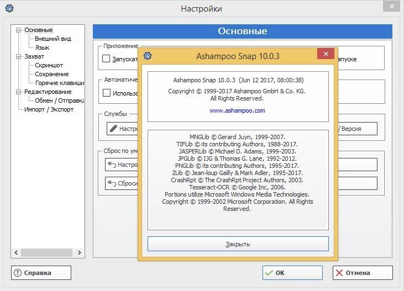Collapse the Редактирование tree node
The height and width of the screenshot is (291, 404).
click(x=18, y=92)
